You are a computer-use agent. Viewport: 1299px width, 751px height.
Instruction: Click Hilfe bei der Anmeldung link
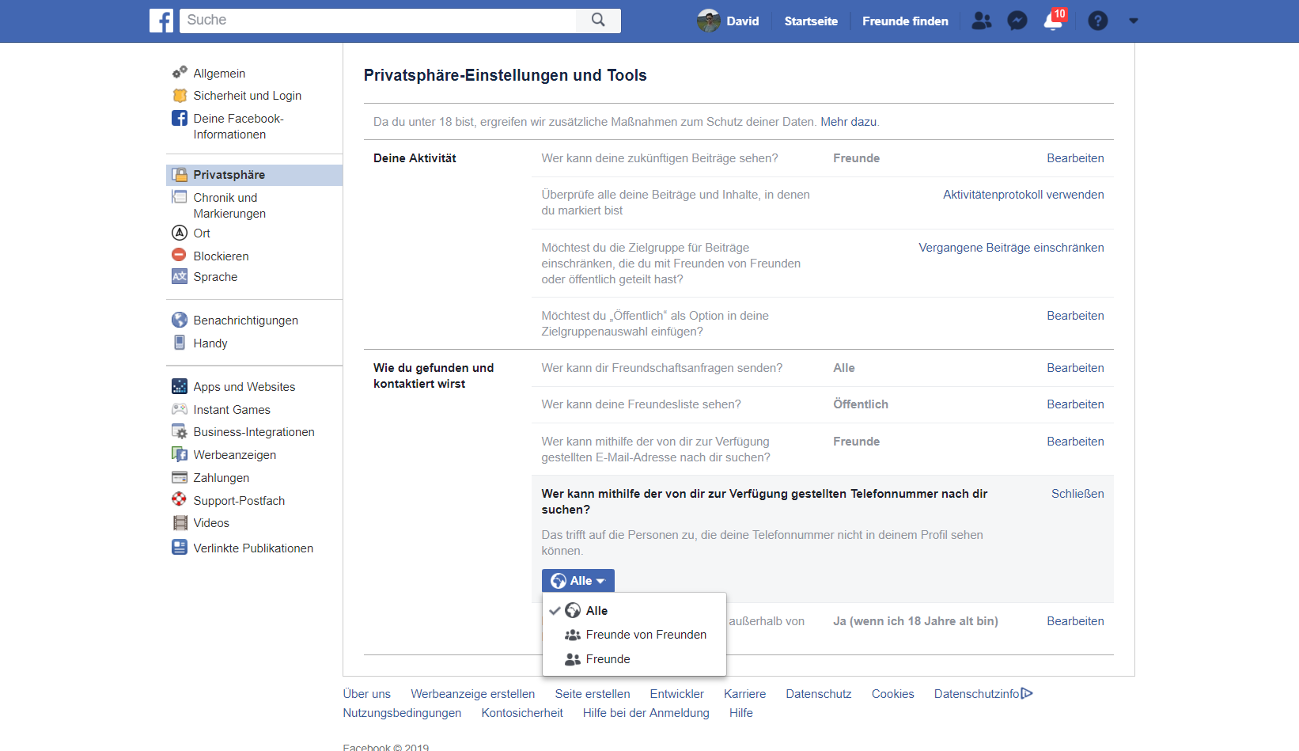tap(646, 713)
